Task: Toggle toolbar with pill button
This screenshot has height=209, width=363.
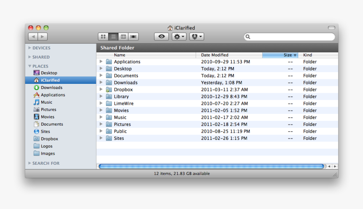Action: pos(331,28)
